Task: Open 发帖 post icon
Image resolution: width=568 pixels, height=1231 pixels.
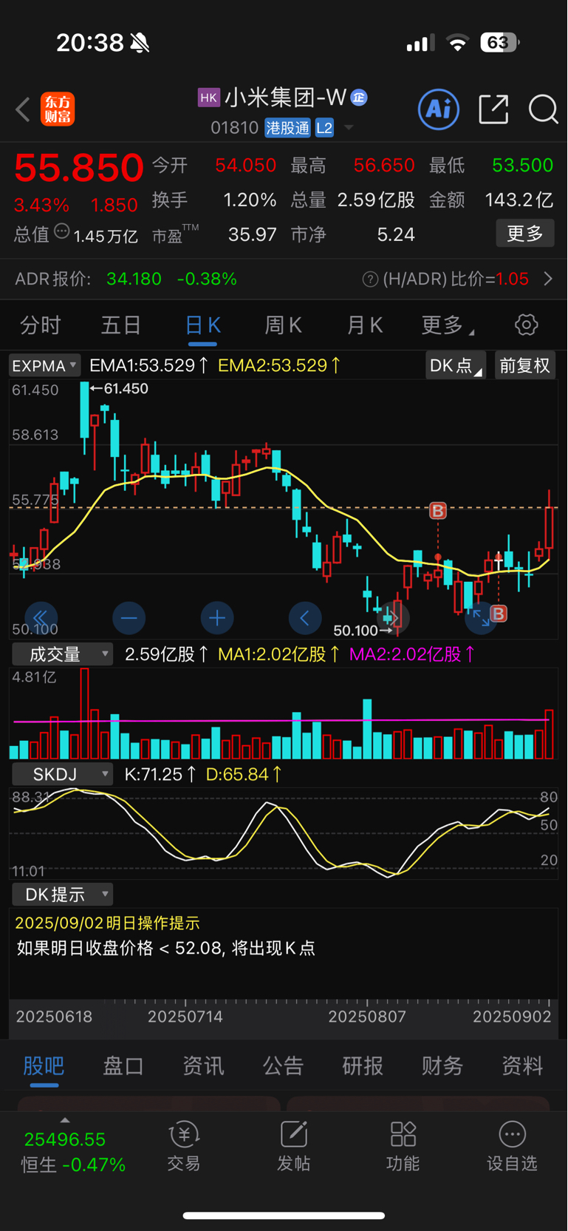Action: coord(293,1147)
